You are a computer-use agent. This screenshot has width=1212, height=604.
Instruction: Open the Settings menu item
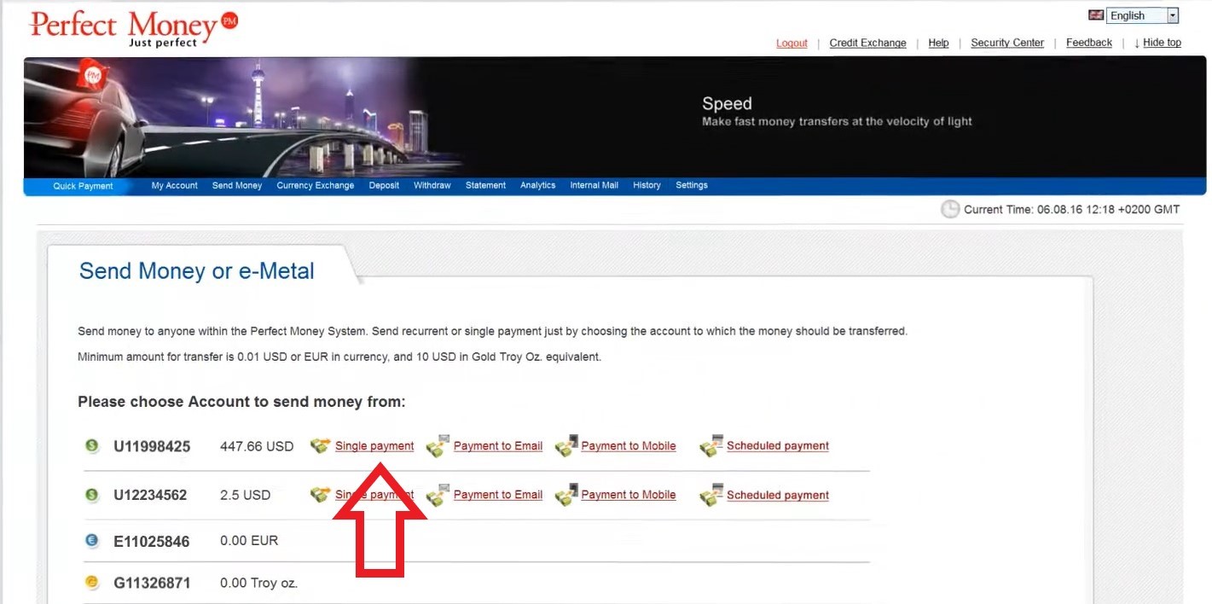pyautogui.click(x=692, y=185)
